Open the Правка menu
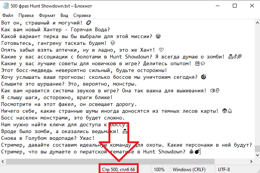The width and height of the screenshot is (260, 173). (26, 16)
